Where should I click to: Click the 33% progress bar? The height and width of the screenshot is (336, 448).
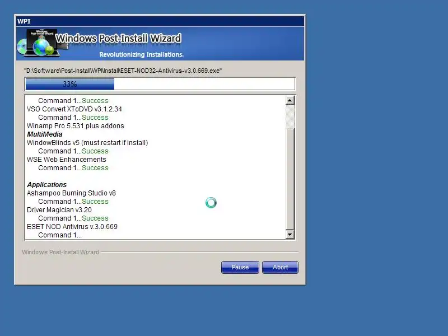(x=160, y=84)
